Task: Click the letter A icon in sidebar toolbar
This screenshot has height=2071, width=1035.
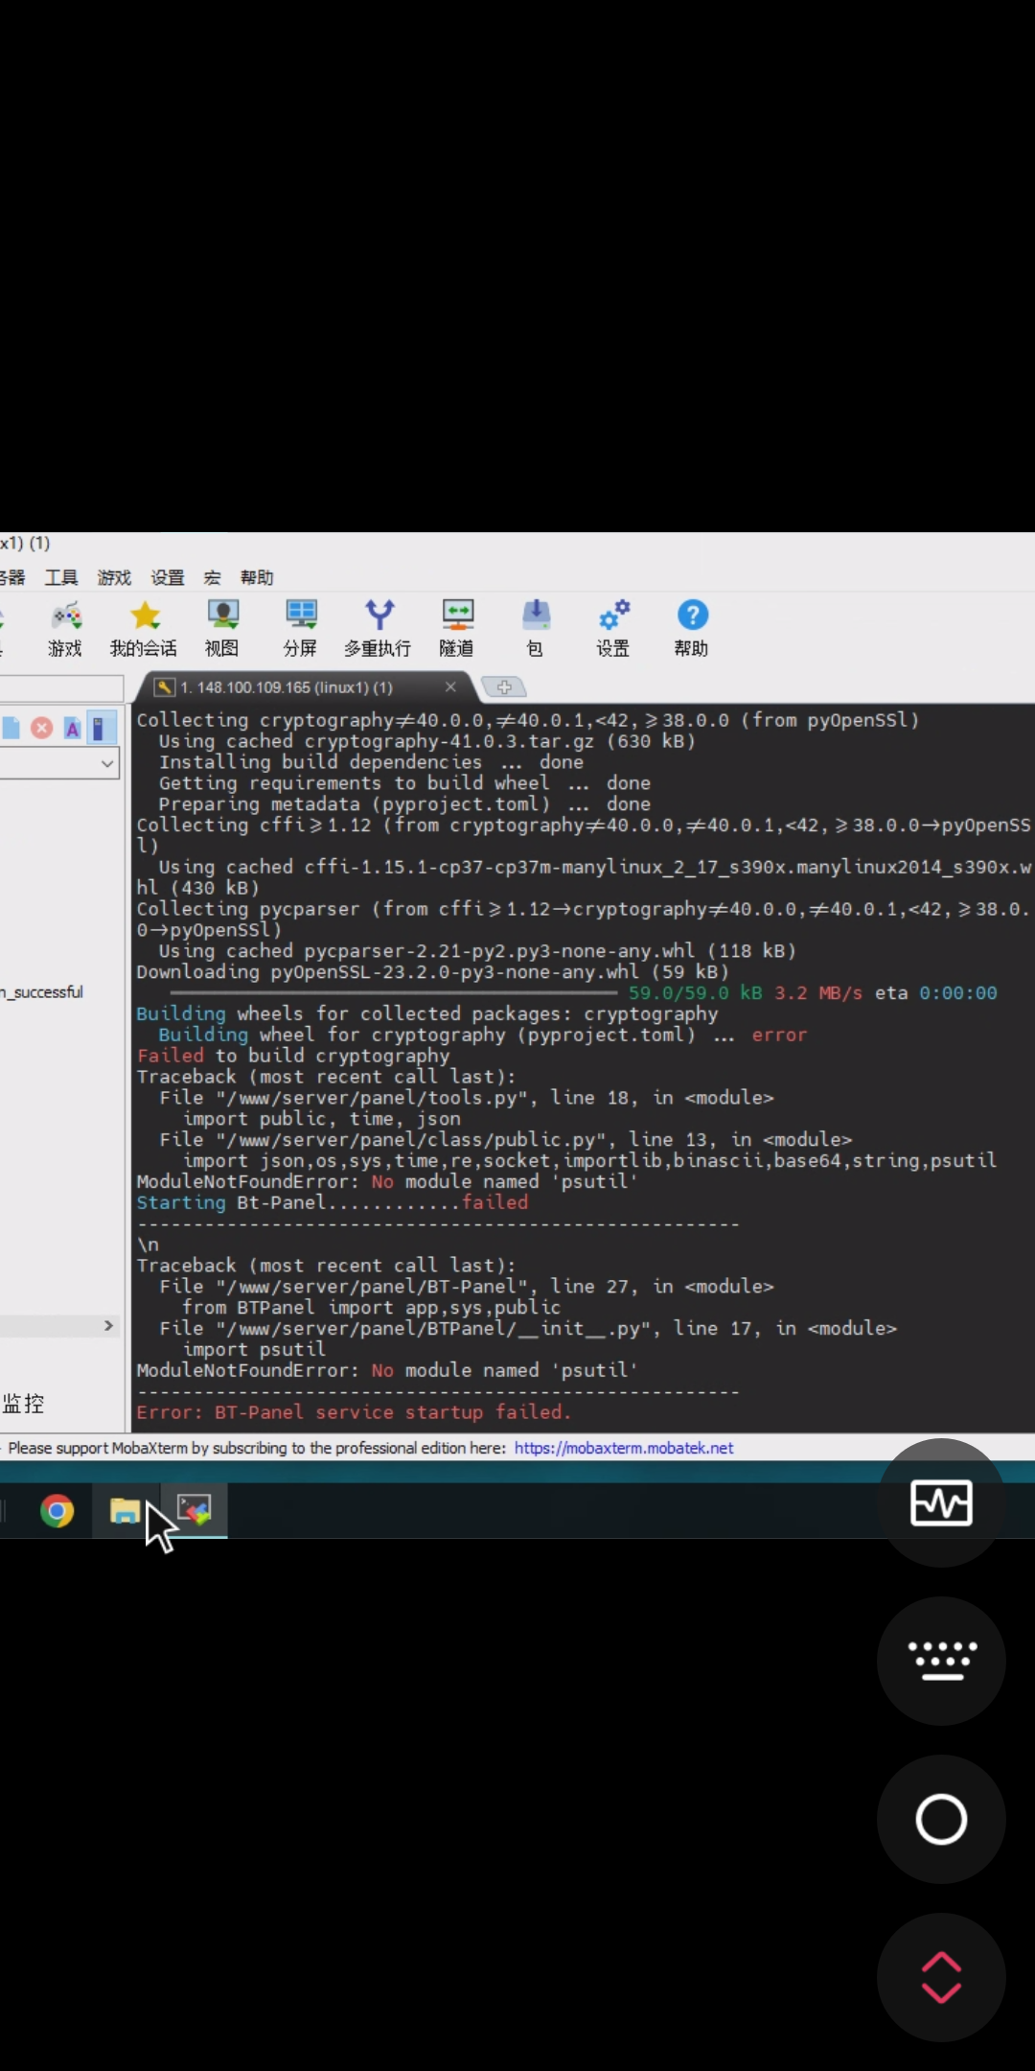Action: tap(72, 728)
